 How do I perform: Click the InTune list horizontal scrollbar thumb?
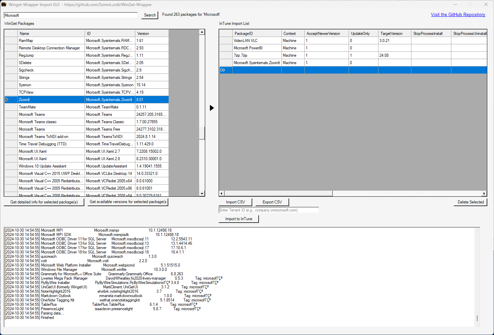pos(278,193)
